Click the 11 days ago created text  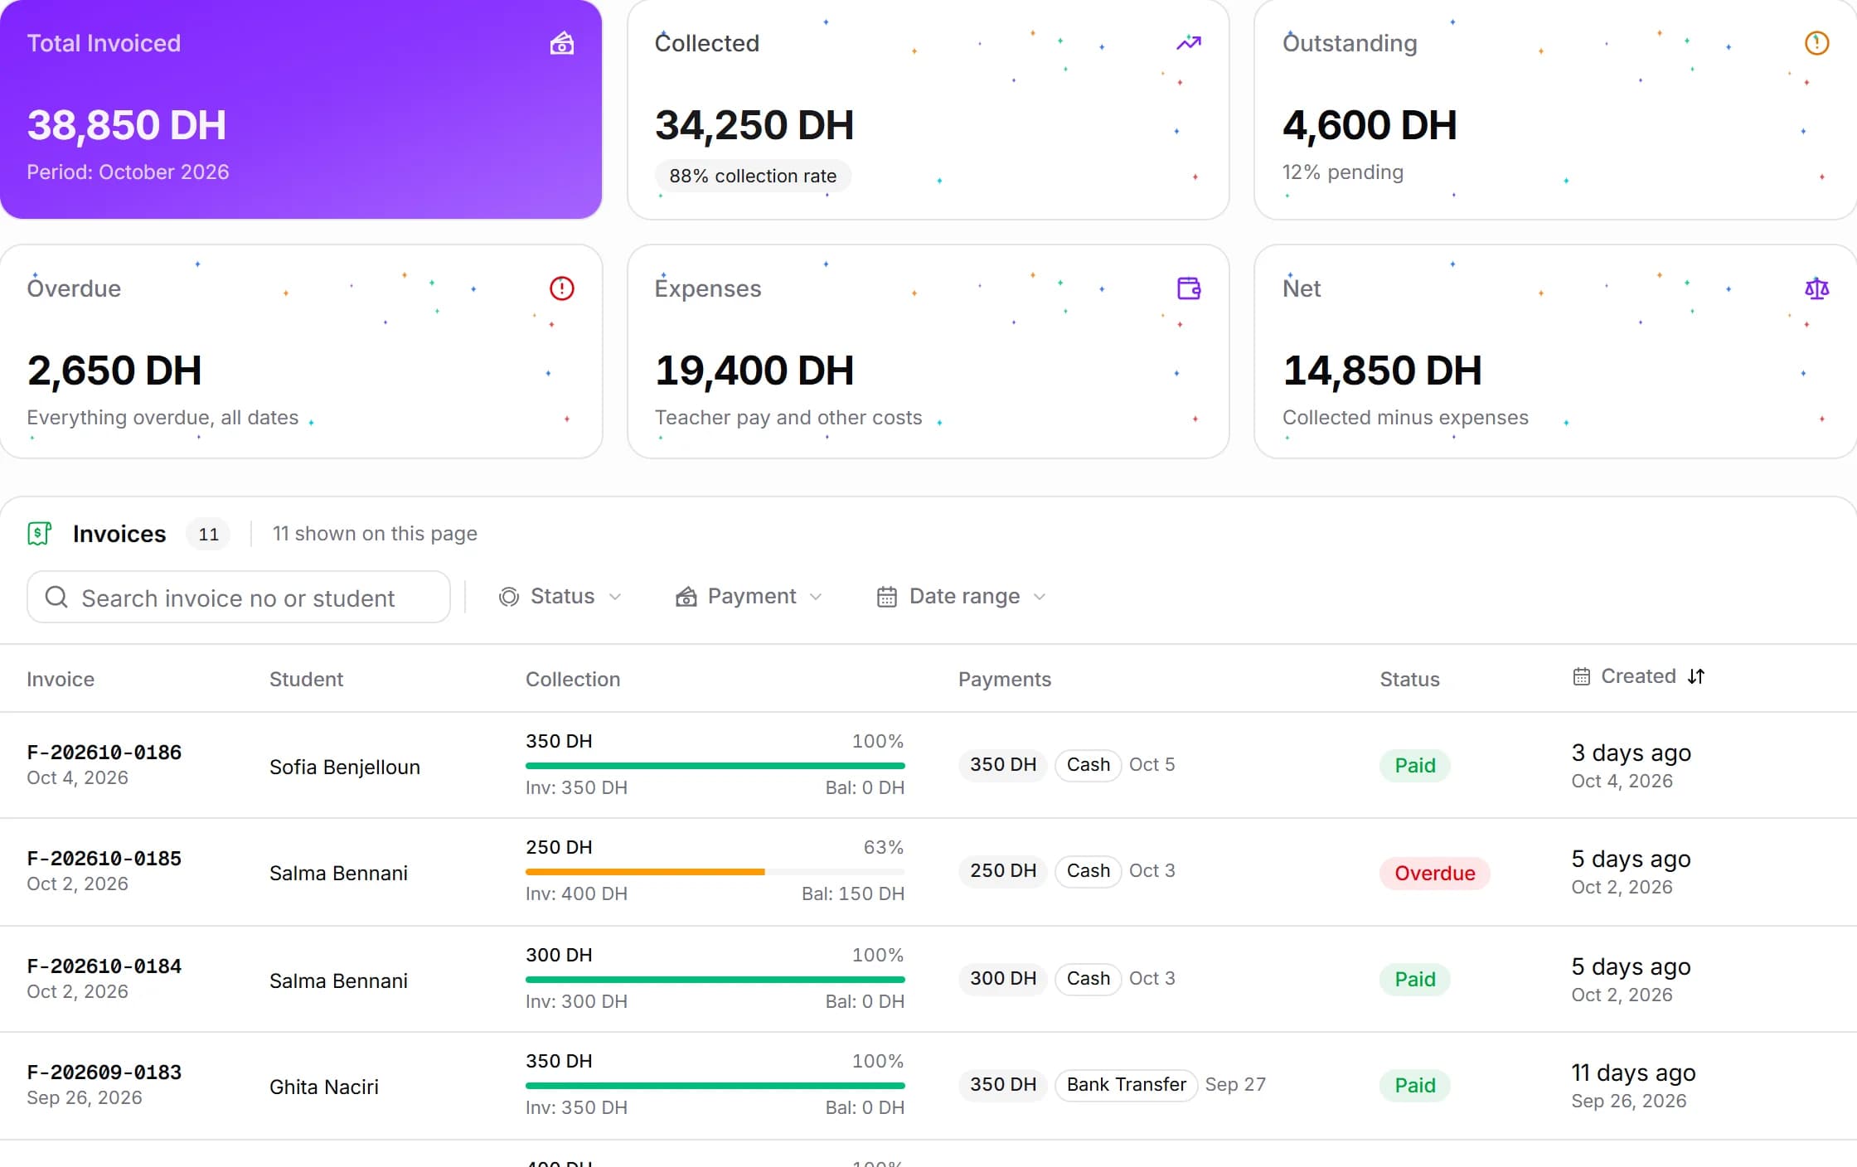pos(1634,1073)
